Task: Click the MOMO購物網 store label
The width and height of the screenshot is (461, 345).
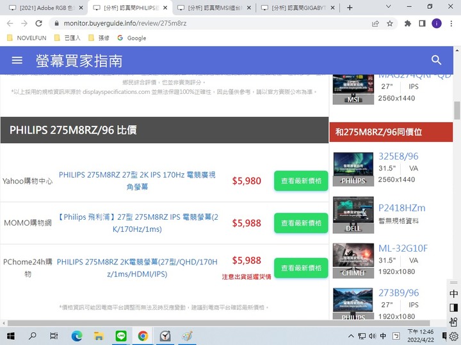Action: 28,223
